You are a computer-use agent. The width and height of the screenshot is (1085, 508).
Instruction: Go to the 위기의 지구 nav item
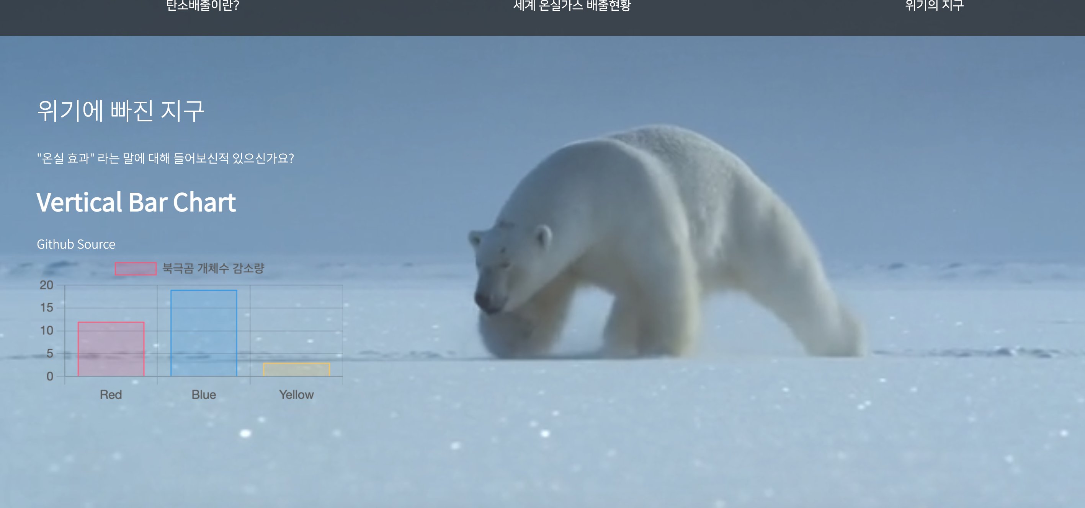pos(934,6)
